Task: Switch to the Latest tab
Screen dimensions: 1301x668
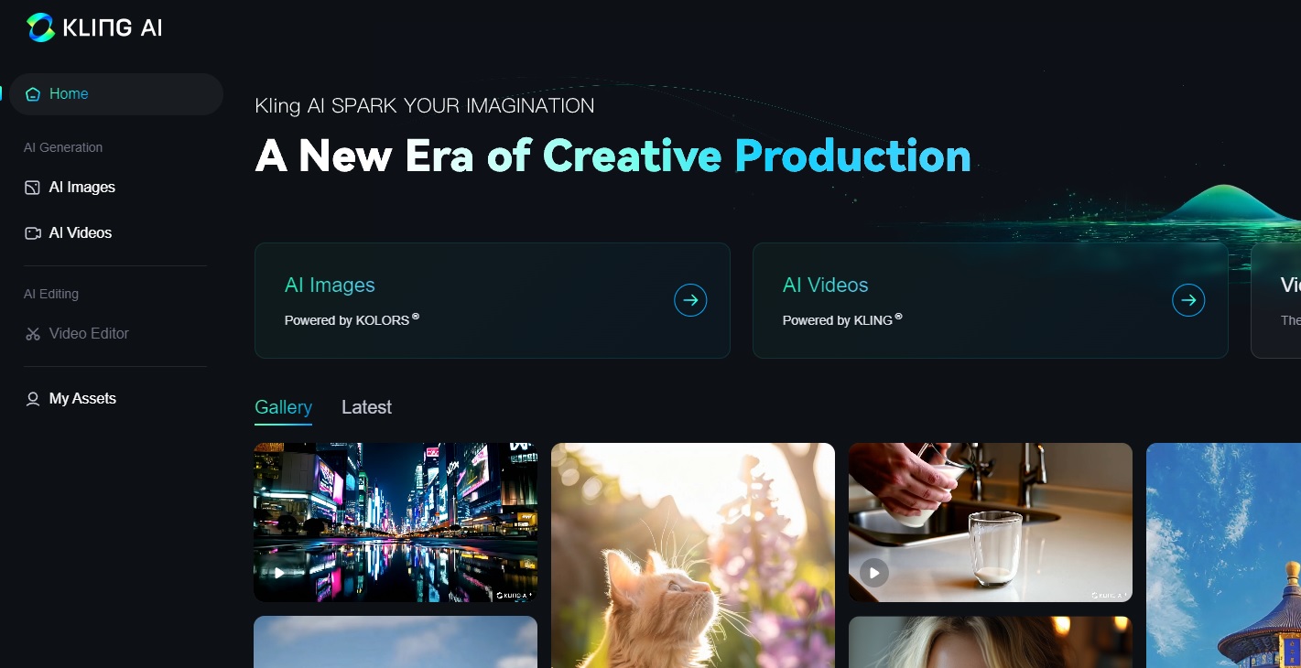Action: tap(366, 407)
